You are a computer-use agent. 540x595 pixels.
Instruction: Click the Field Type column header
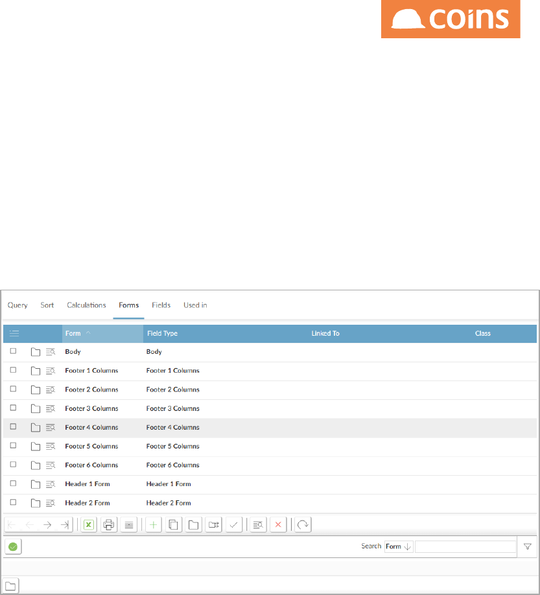[163, 334]
